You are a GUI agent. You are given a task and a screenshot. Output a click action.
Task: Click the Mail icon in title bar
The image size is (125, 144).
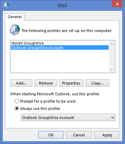pyautogui.click(x=6, y=5)
